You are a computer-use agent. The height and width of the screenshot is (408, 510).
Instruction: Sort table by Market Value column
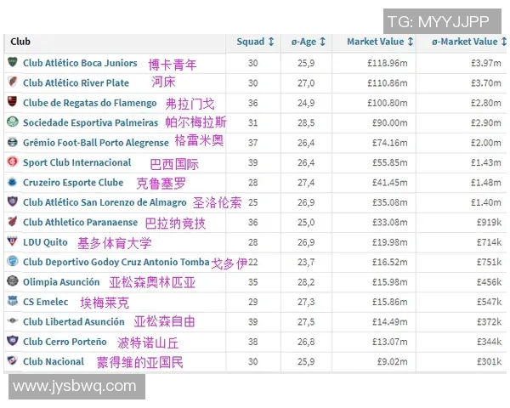click(380, 42)
